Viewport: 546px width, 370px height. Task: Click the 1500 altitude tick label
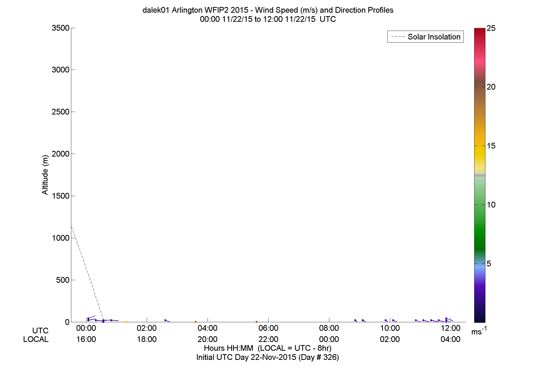[61, 196]
